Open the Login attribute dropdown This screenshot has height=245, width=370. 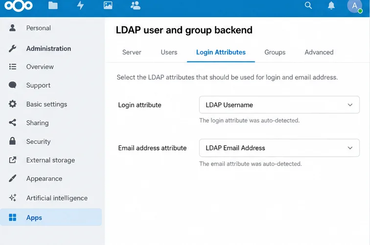[x=279, y=105]
